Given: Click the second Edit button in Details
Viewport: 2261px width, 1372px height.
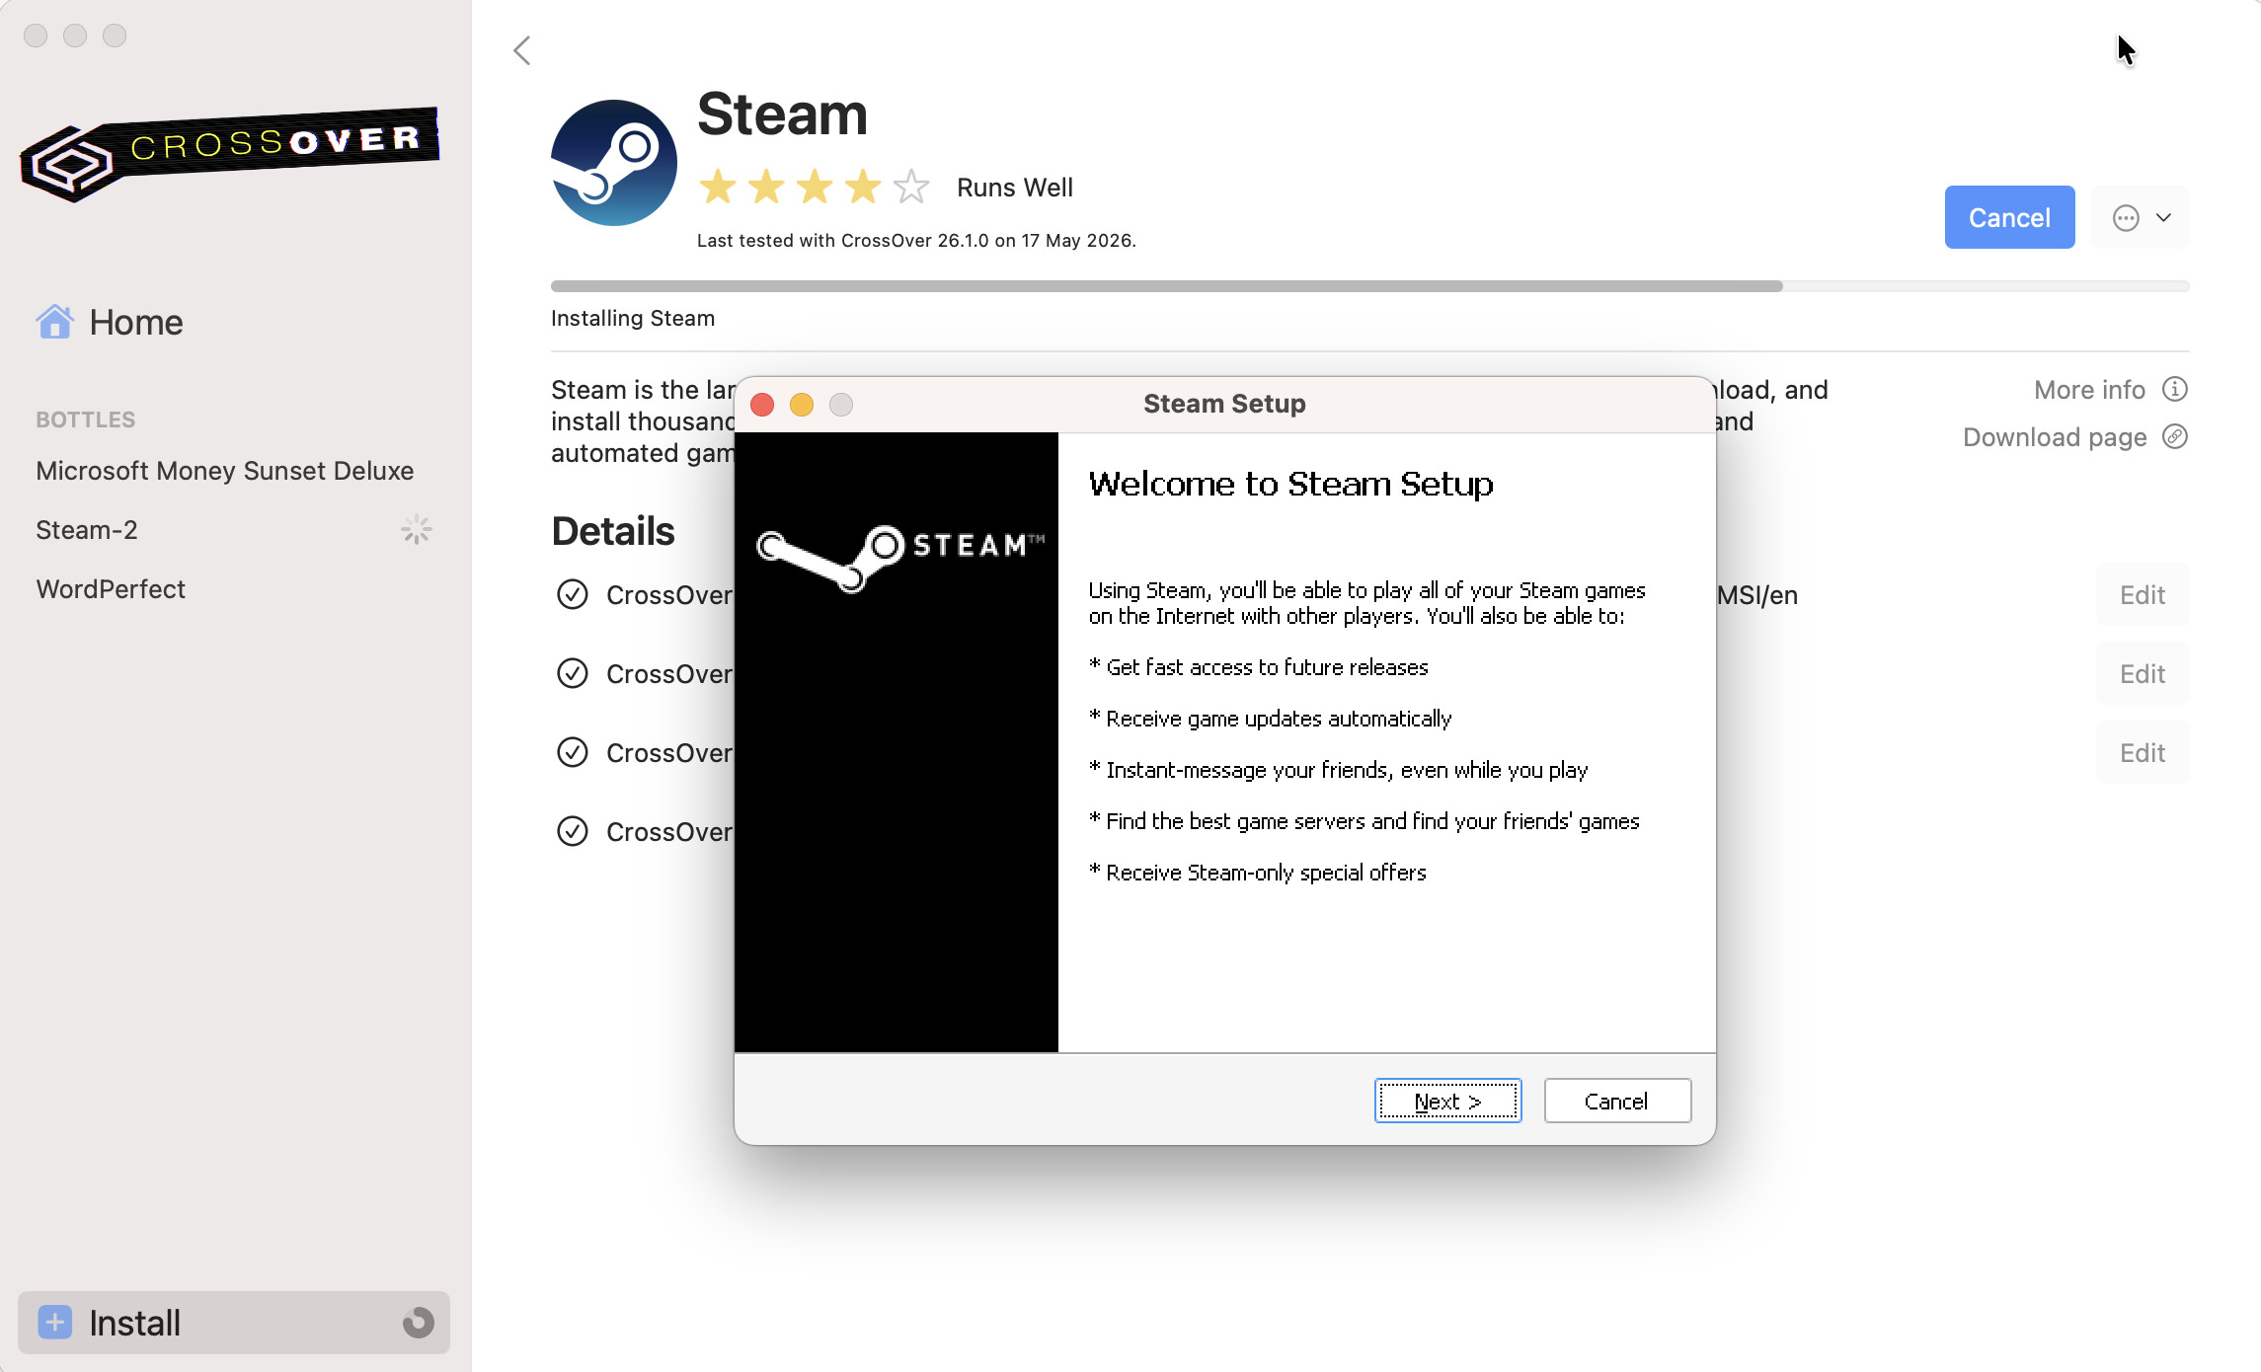Looking at the screenshot, I should coord(2143,674).
